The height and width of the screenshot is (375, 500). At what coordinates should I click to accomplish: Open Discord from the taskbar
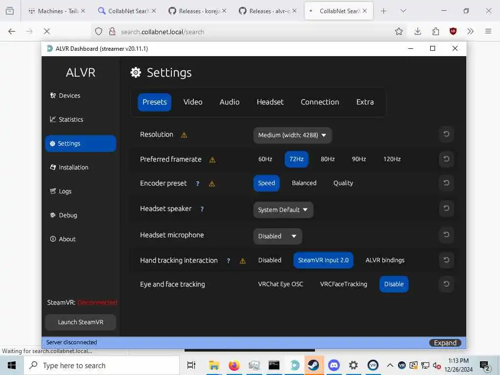pos(333,365)
